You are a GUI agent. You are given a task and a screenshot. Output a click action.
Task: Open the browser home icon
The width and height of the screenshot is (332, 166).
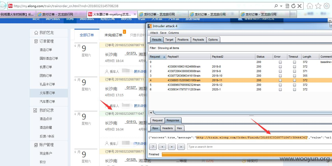(310, 6)
